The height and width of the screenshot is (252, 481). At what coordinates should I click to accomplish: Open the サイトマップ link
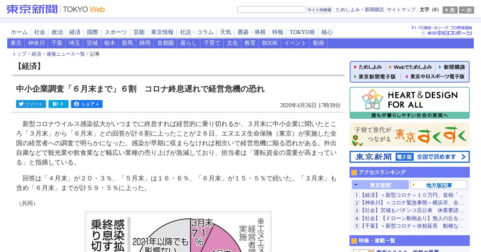401,10
